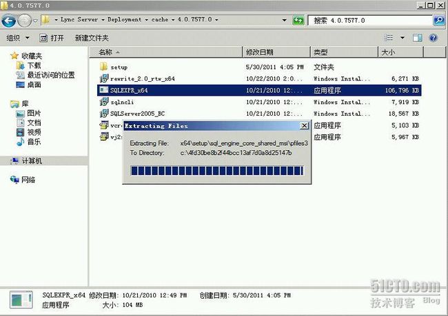Select the cache breadcrumb segment
Image resolution: width=448 pixels, height=316 pixels.
pos(160,19)
